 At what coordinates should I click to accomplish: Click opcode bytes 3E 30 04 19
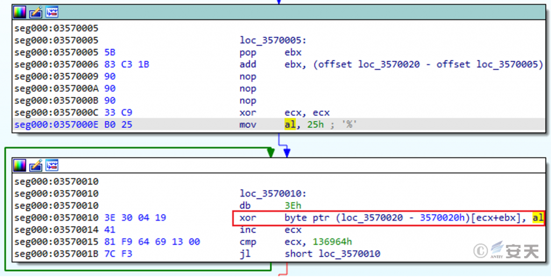point(135,217)
